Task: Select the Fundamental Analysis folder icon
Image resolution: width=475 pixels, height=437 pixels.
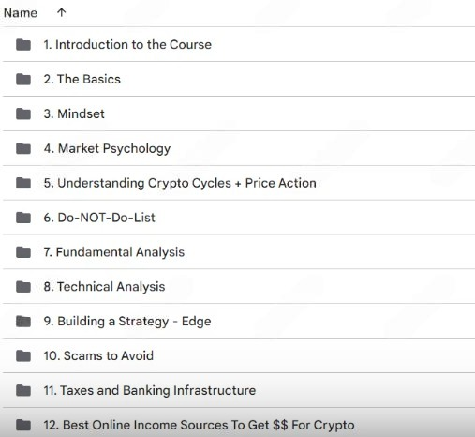Action: click(x=23, y=252)
